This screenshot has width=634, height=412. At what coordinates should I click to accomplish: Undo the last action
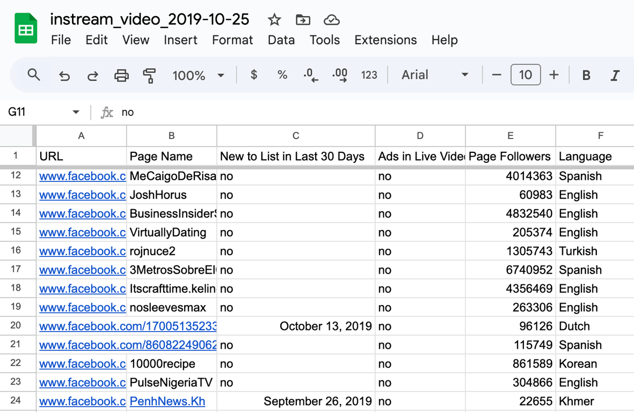click(x=64, y=75)
